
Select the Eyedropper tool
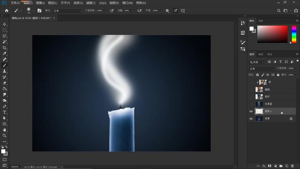(x=4, y=54)
